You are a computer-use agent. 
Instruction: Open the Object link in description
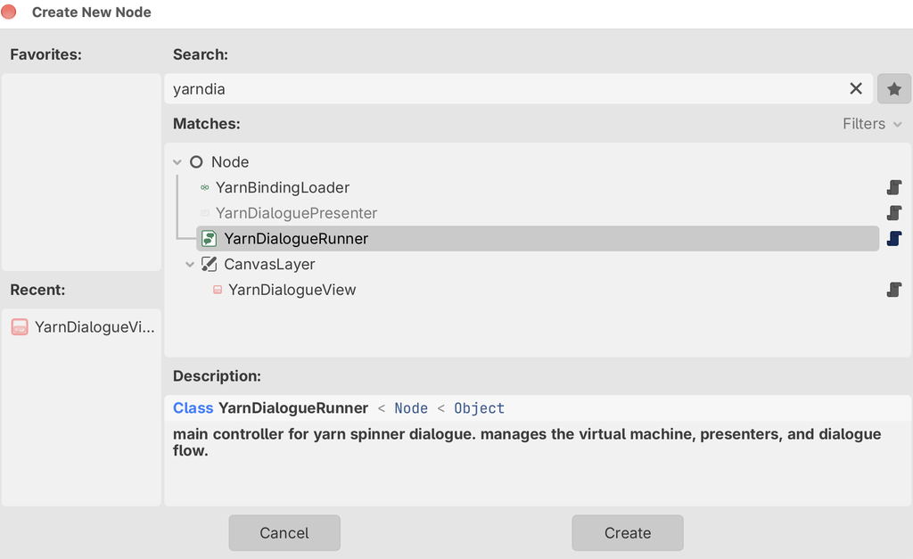coord(479,408)
